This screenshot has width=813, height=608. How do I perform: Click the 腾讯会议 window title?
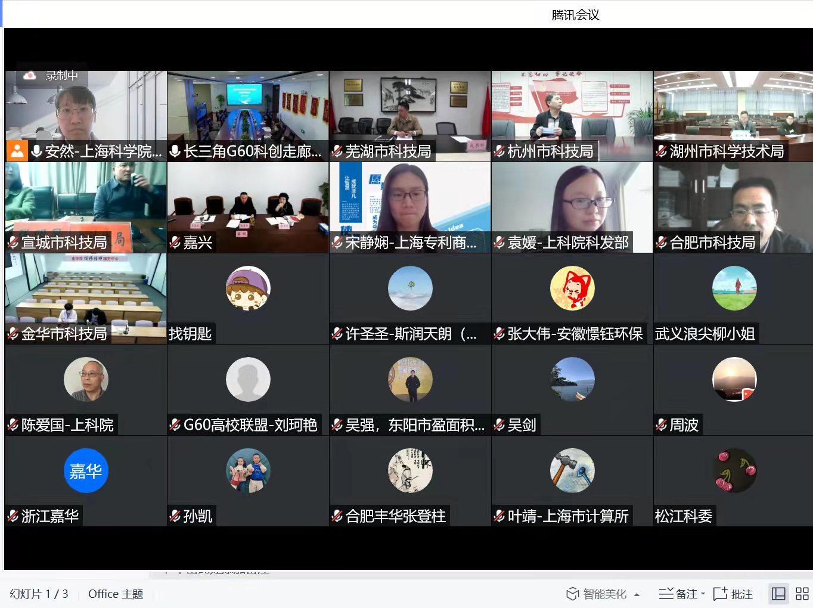coord(575,15)
